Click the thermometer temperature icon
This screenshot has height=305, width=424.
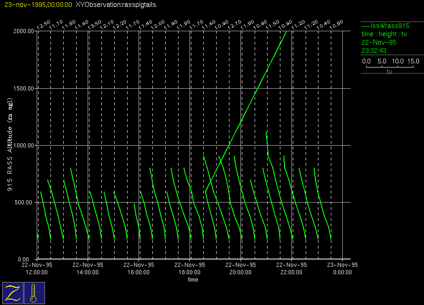click(x=34, y=293)
